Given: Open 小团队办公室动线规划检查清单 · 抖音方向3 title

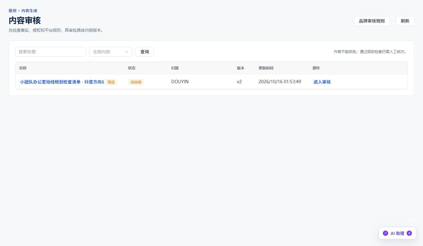Looking at the screenshot, I should click(x=62, y=82).
